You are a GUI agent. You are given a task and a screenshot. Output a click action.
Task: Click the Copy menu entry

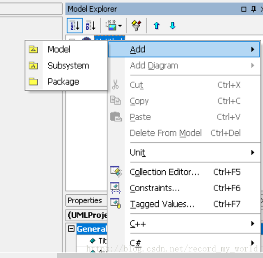(184, 101)
